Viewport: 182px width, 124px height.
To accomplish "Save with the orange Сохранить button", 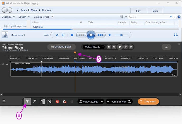I will (148, 102).
